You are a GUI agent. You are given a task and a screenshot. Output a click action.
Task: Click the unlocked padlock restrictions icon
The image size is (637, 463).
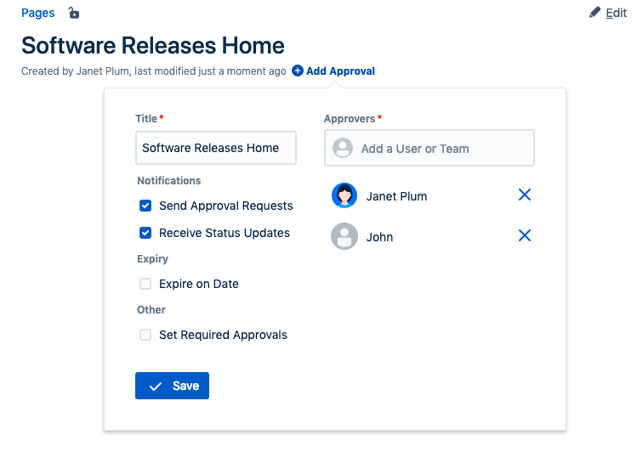point(74,13)
